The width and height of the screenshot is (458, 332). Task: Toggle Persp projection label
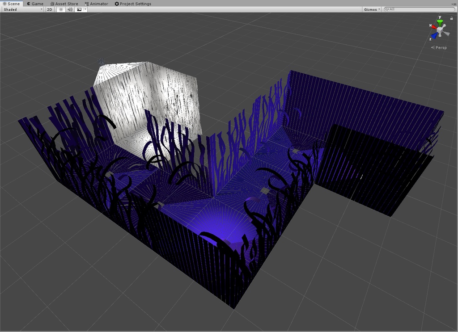tap(439, 47)
